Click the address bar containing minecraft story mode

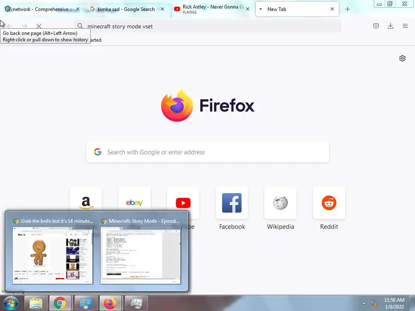pyautogui.click(x=207, y=26)
